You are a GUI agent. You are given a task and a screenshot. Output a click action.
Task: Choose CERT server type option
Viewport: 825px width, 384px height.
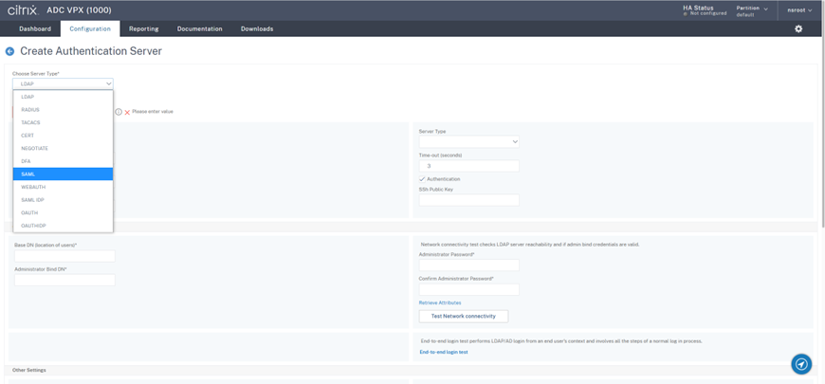pyautogui.click(x=64, y=136)
